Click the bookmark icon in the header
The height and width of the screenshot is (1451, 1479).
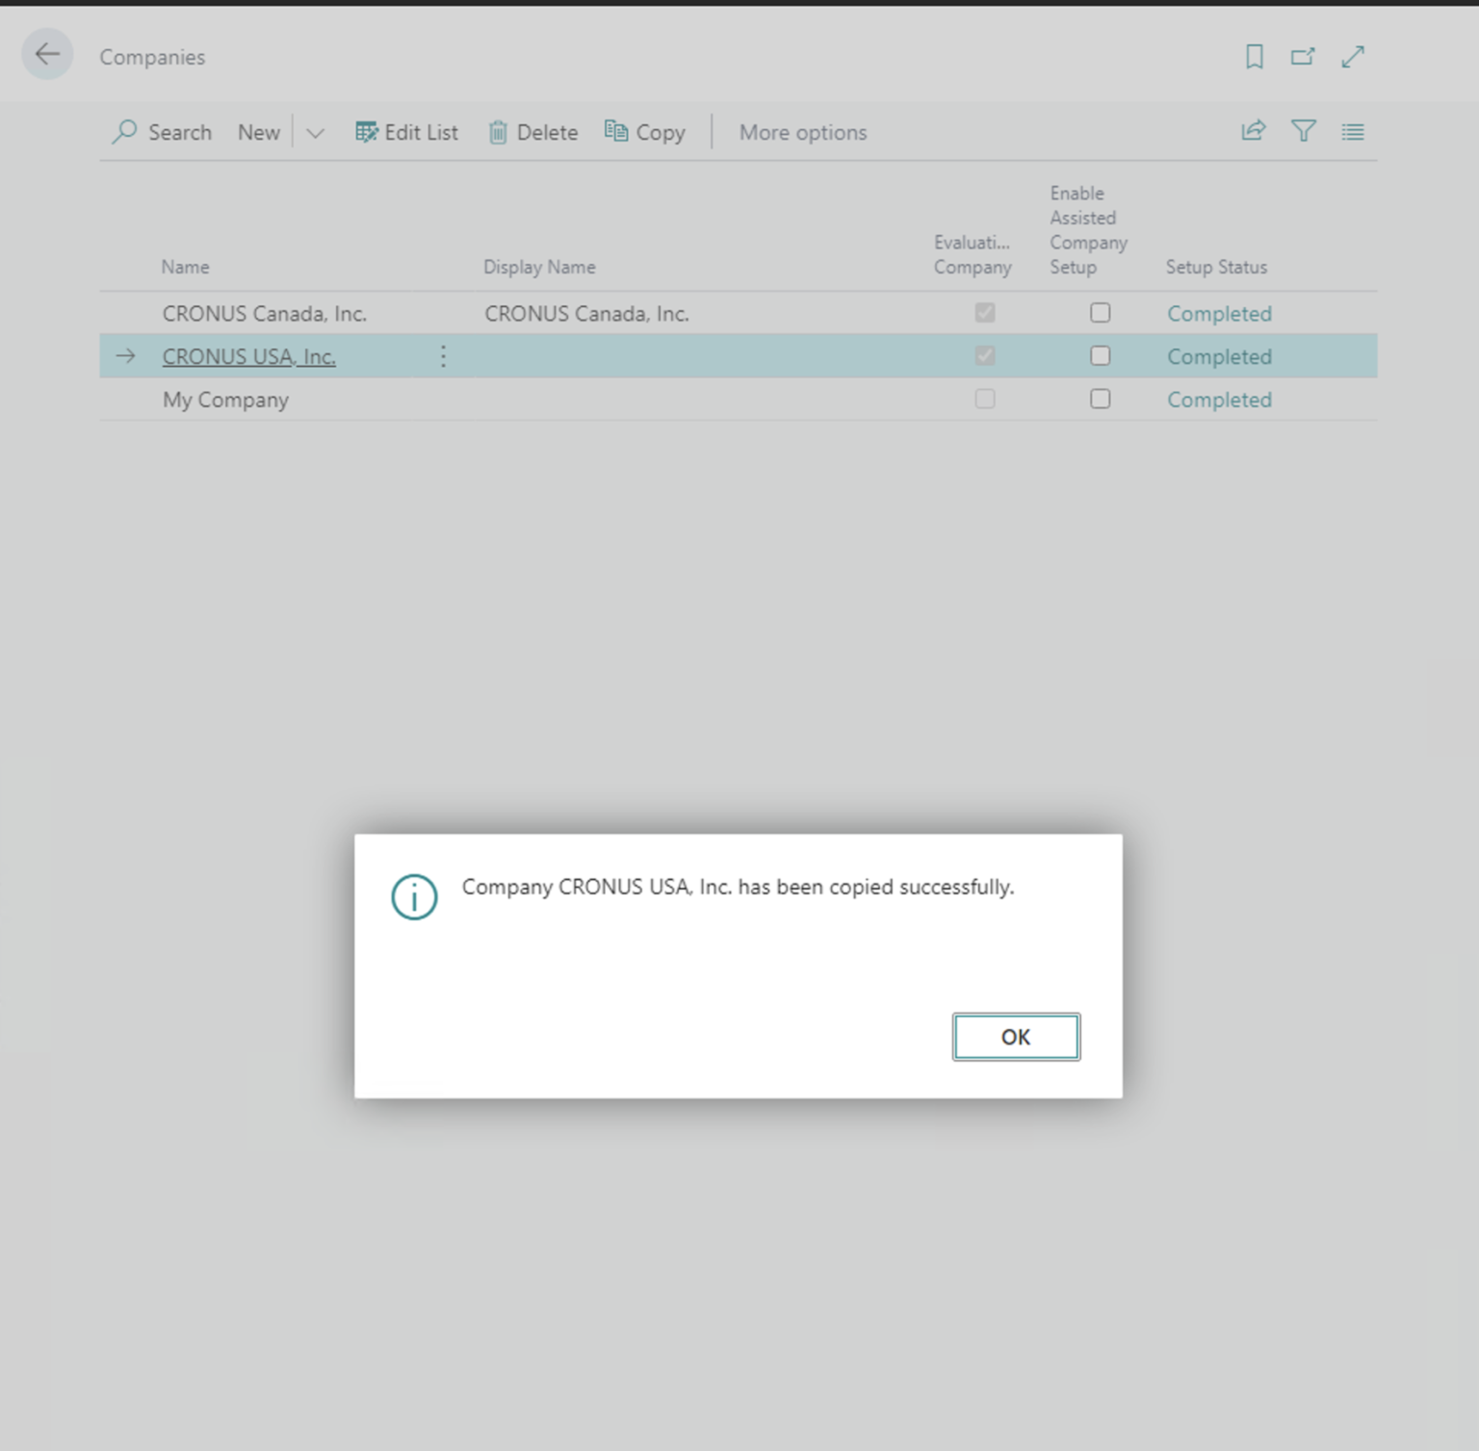[x=1253, y=57]
